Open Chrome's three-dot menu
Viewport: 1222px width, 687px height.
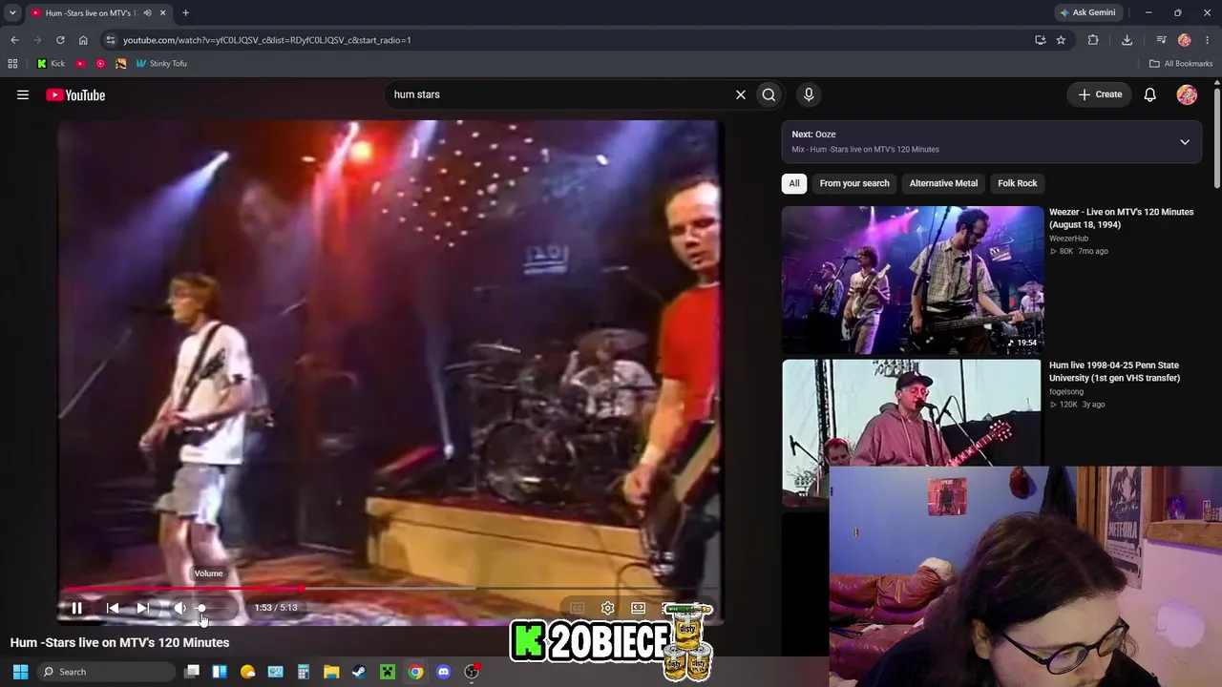(x=1208, y=40)
